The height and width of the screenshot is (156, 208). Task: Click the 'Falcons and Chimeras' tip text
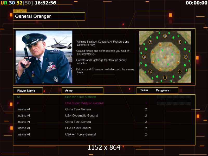(105, 71)
